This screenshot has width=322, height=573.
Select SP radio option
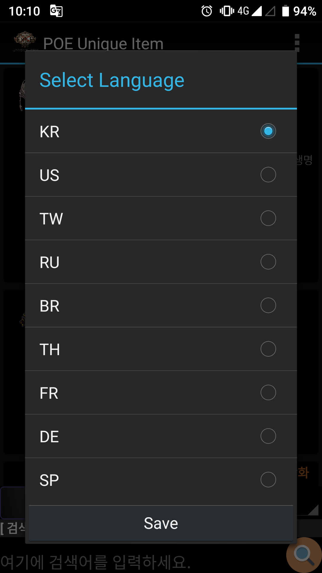268,480
